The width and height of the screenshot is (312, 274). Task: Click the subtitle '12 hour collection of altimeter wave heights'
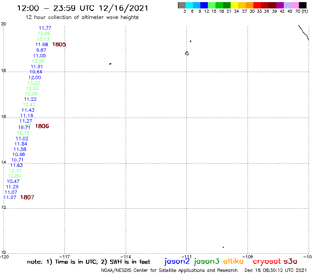point(82,17)
